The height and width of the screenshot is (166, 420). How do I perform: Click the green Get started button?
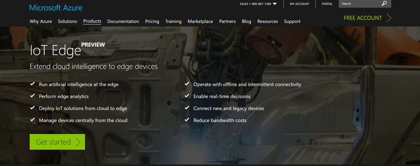click(x=57, y=142)
